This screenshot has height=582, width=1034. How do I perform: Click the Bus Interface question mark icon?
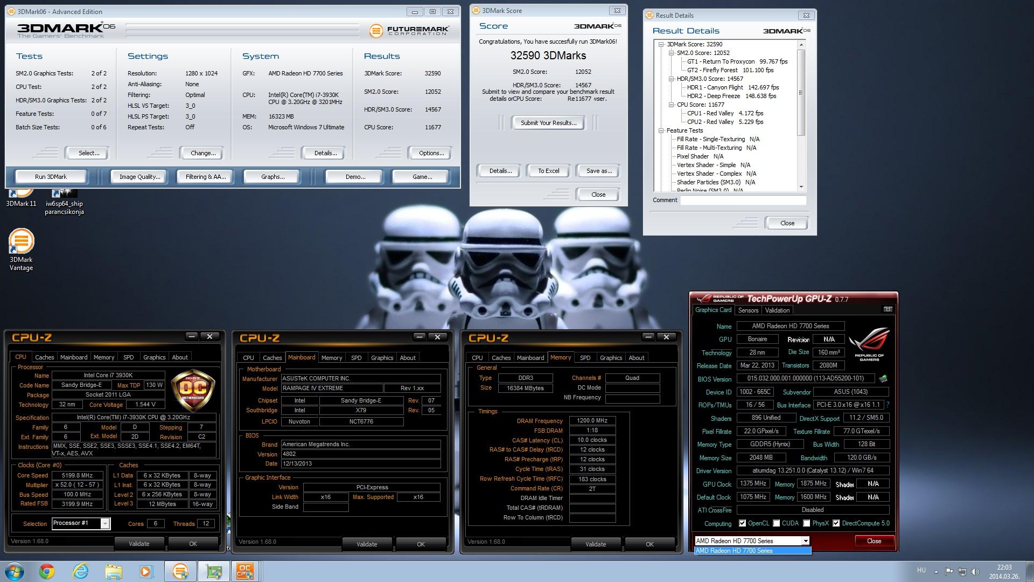pyautogui.click(x=888, y=405)
